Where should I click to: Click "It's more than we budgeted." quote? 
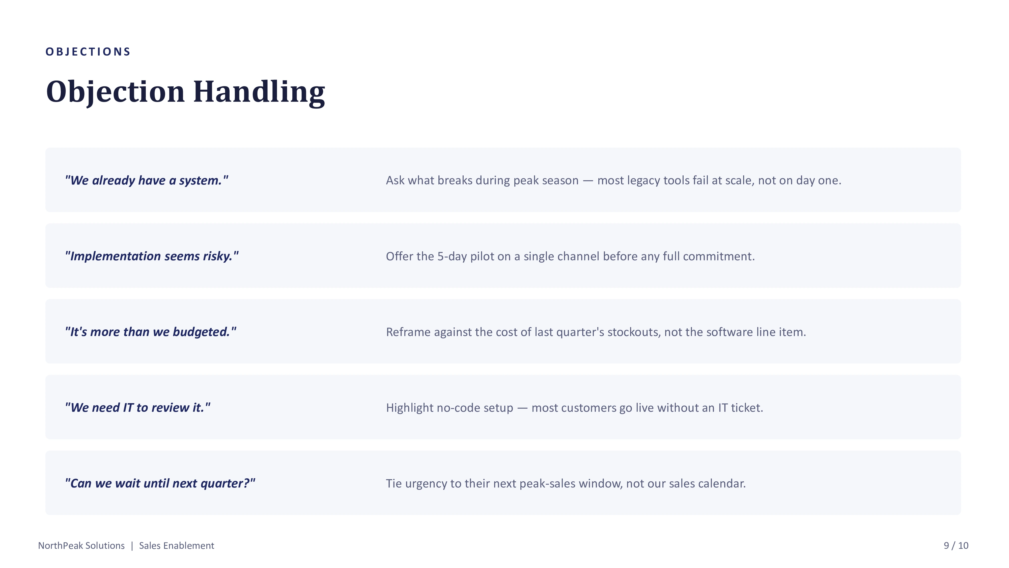150,332
